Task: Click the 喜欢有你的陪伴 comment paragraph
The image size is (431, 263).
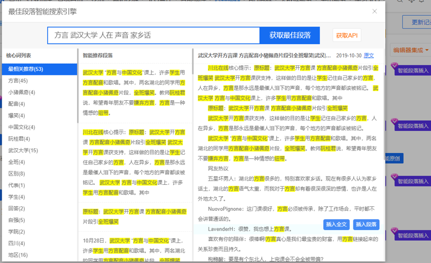Action: click(288, 244)
